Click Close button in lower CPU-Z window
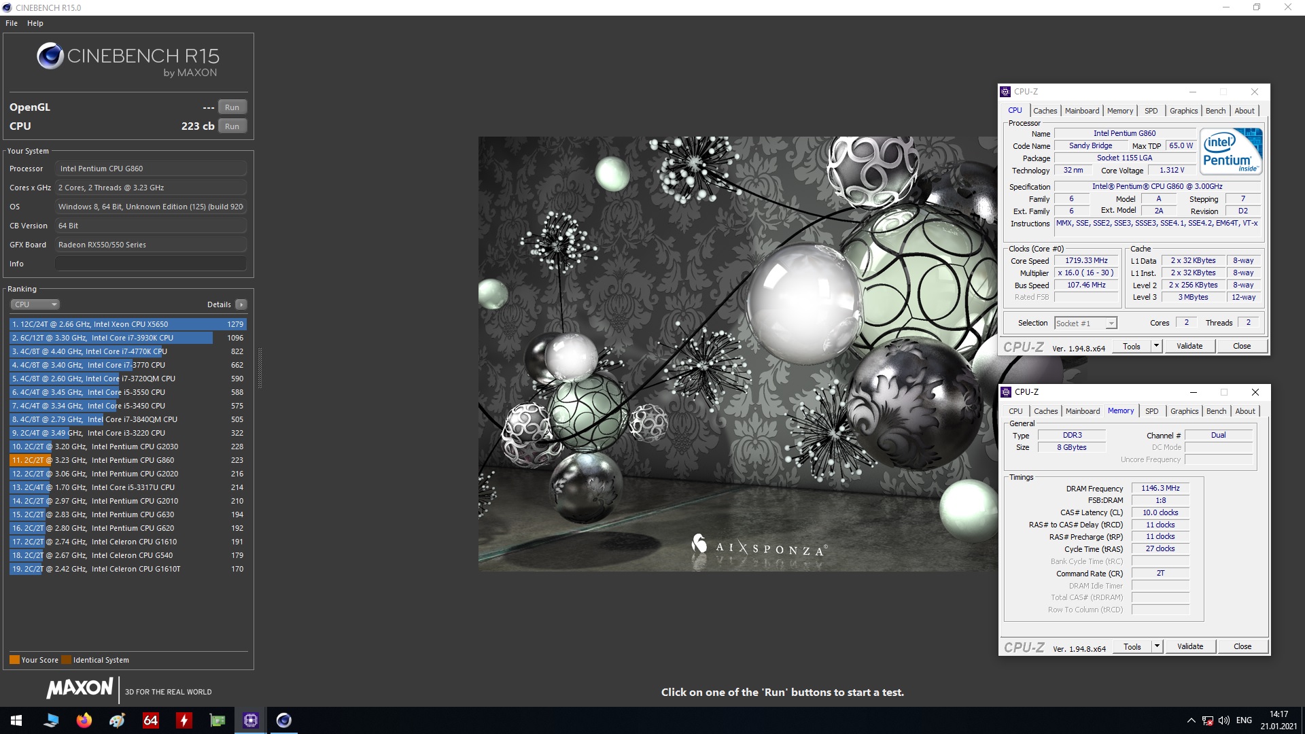The height and width of the screenshot is (734, 1305). (1242, 647)
